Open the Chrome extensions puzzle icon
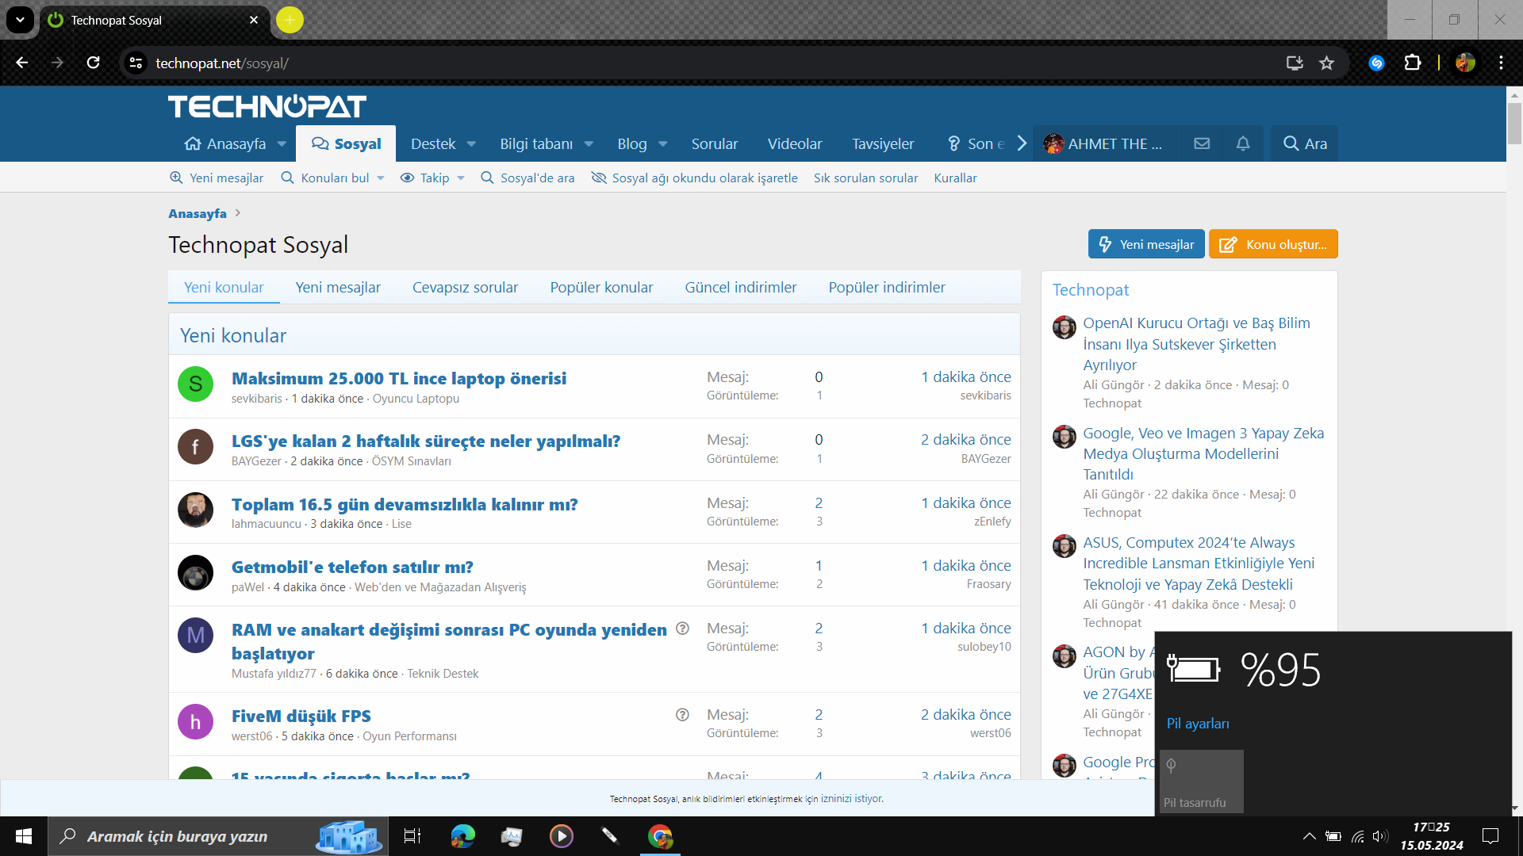Viewport: 1523px width, 856px height. (x=1413, y=63)
